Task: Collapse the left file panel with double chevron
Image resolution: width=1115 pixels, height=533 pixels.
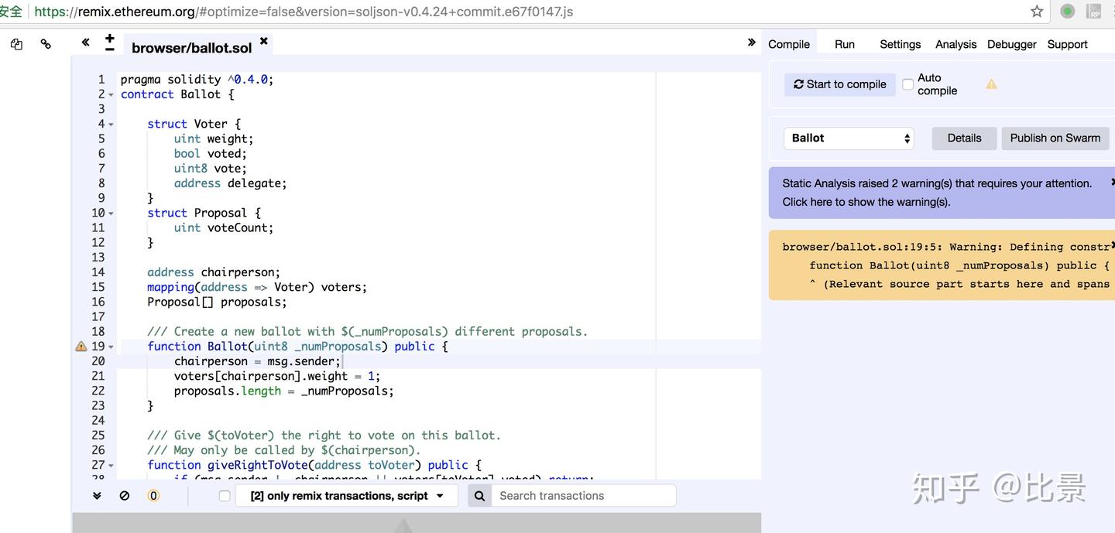Action: 85,43
